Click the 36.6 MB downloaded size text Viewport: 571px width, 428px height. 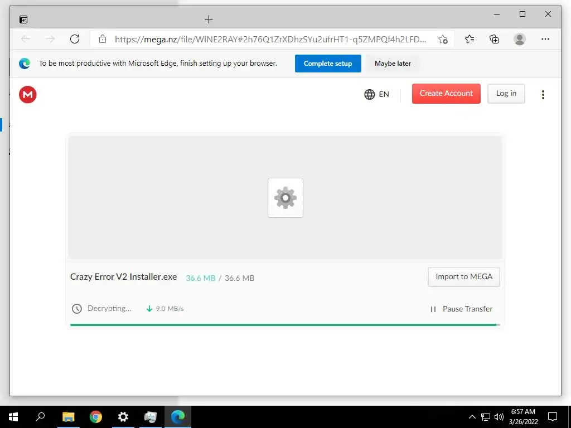(201, 278)
